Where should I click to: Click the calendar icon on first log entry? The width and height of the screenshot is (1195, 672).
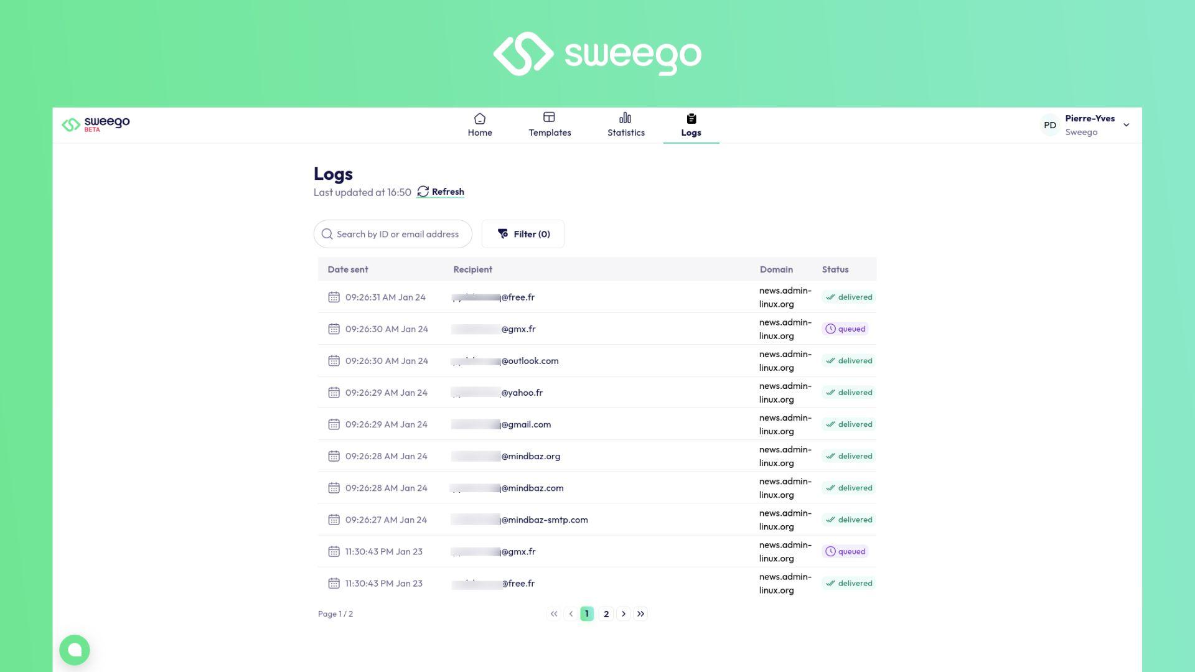(333, 297)
